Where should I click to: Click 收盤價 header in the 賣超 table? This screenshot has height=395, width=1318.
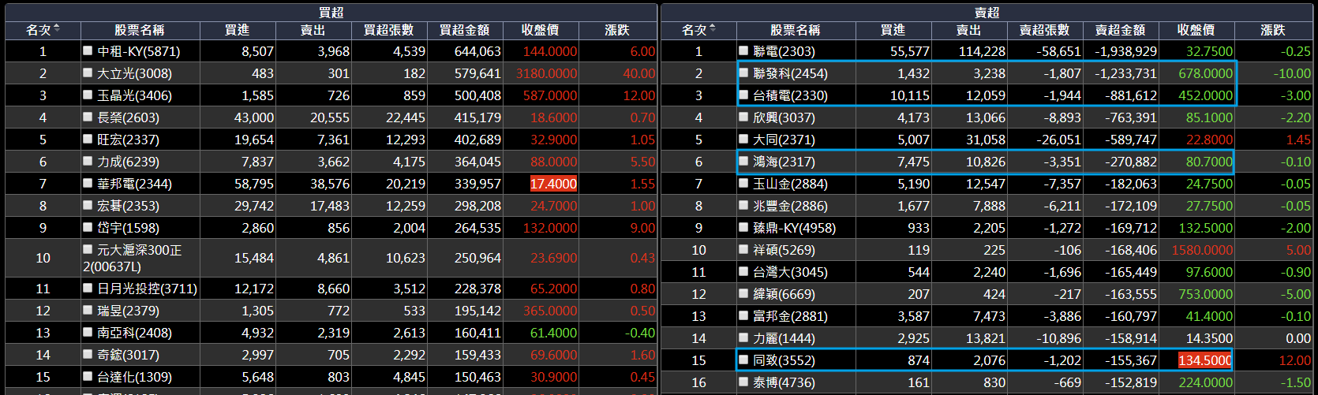coord(1196,30)
